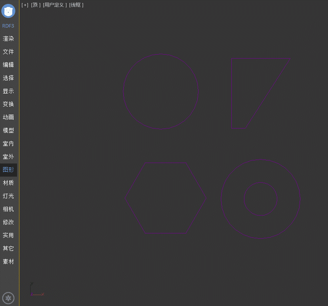Image resolution: width=328 pixels, height=306 pixels.
Task: Open the 相机 category
Action: [8, 209]
